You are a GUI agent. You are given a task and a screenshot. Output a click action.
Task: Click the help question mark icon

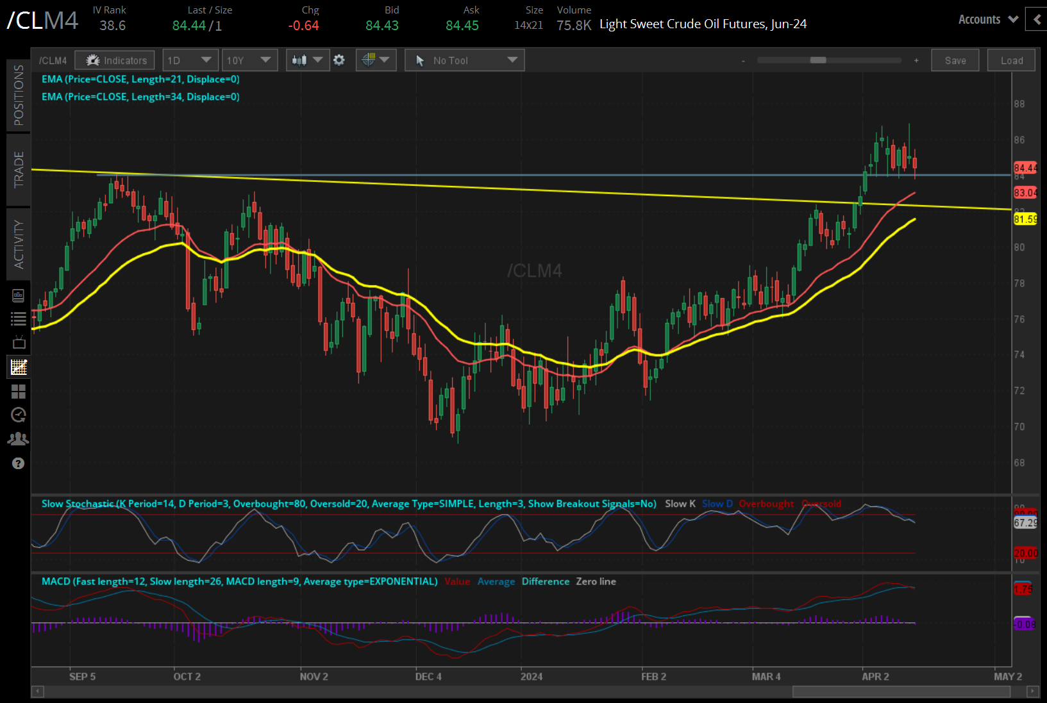pos(19,463)
